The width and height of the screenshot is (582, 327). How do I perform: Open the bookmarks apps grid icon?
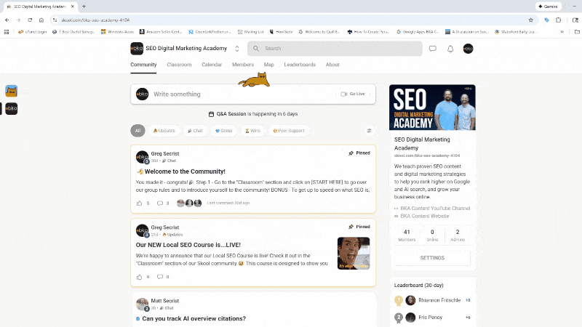7,32
